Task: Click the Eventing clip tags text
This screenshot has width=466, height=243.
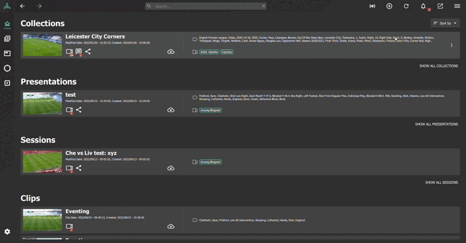Action: (252, 220)
